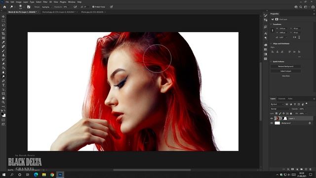Collapse the Transform section
The height and width of the screenshot is (178, 316).
pyautogui.click(x=271, y=24)
